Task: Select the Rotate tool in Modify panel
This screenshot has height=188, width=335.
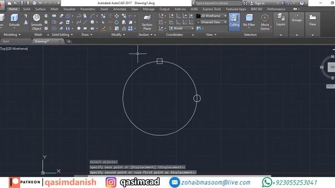Action: 117,22
